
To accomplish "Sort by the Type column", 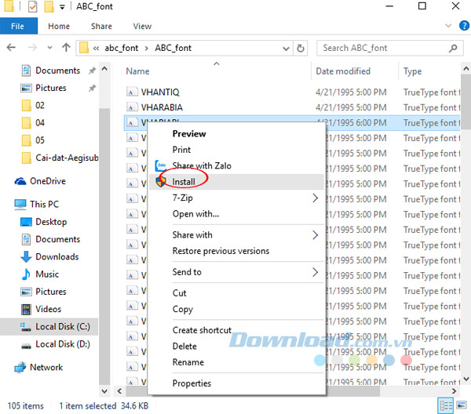I will [x=412, y=71].
